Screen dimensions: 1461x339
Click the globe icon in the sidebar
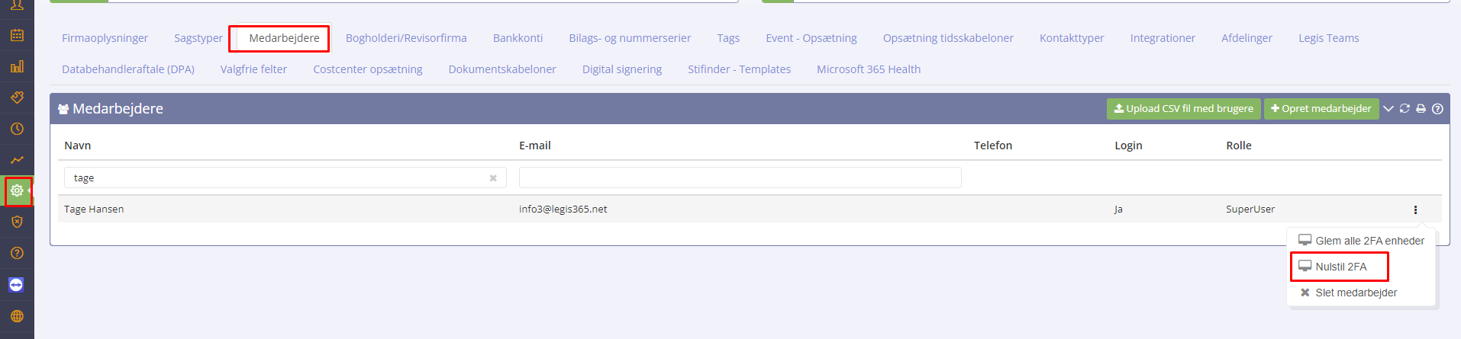[17, 316]
